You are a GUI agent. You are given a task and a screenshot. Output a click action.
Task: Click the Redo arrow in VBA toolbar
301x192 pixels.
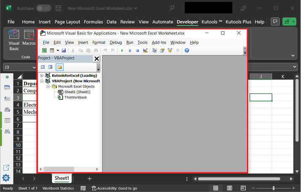tap(113, 50)
